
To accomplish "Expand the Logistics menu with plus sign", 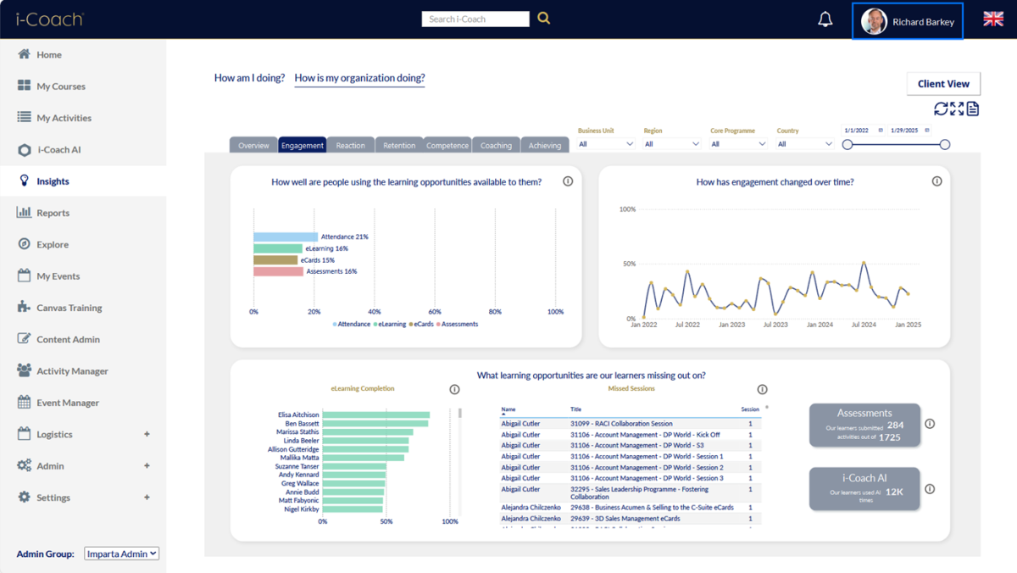I will pyautogui.click(x=147, y=434).
